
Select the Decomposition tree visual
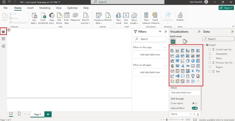click(x=178, y=76)
